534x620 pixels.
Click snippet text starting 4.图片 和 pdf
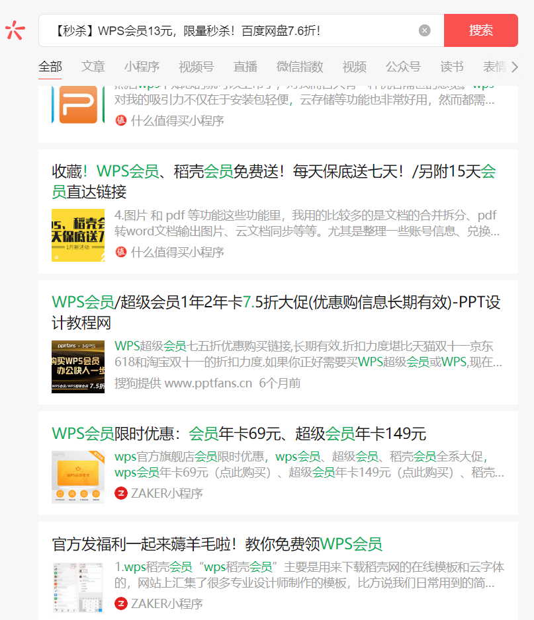click(x=307, y=223)
